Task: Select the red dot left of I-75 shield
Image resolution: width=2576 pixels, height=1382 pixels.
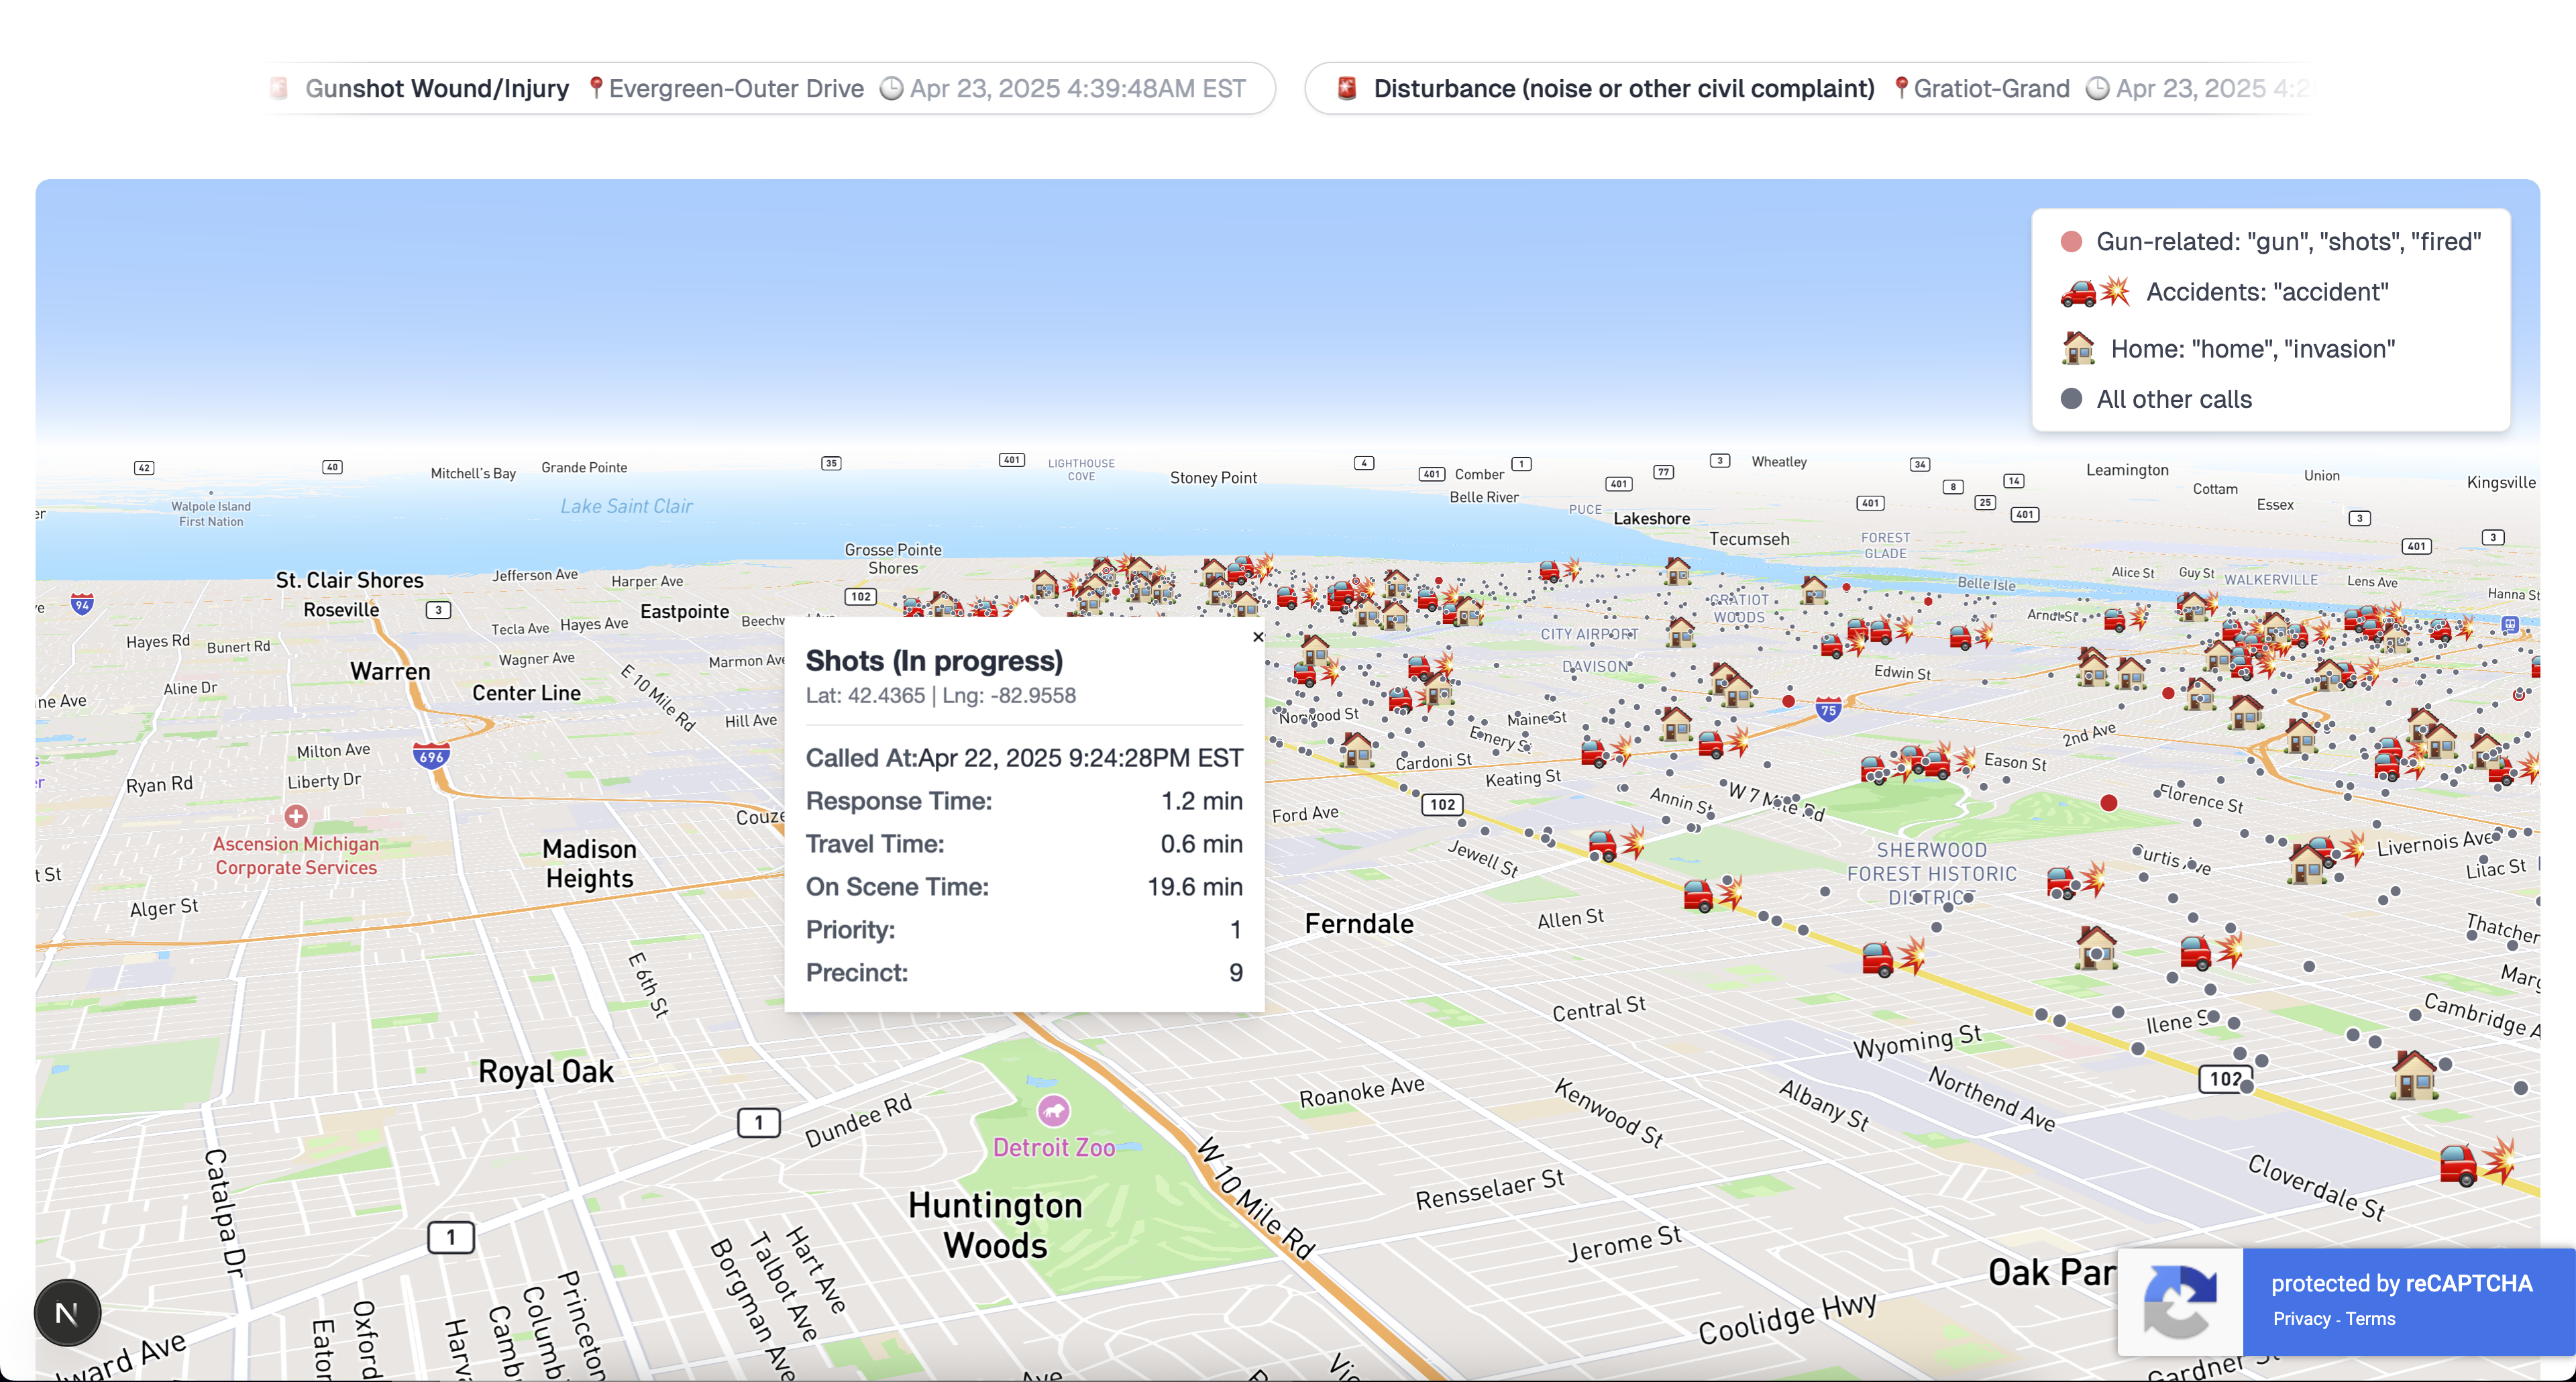Action: [x=1788, y=701]
